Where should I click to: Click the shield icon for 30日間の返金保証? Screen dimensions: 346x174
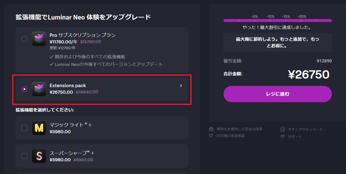[x=211, y=135]
